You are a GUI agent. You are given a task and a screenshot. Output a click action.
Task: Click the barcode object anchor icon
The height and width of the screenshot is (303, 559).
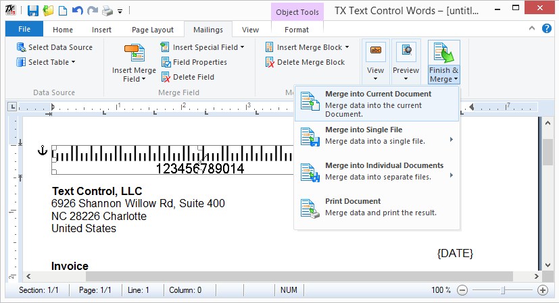43,150
